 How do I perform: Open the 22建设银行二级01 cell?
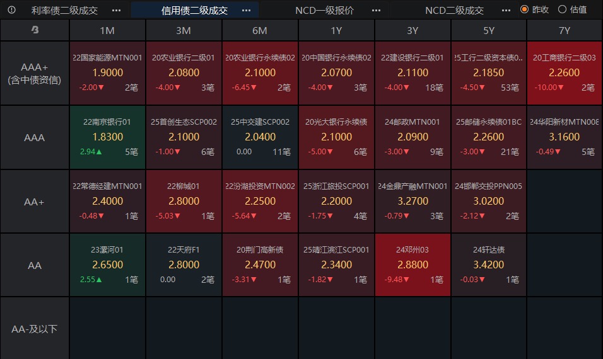[x=413, y=73]
